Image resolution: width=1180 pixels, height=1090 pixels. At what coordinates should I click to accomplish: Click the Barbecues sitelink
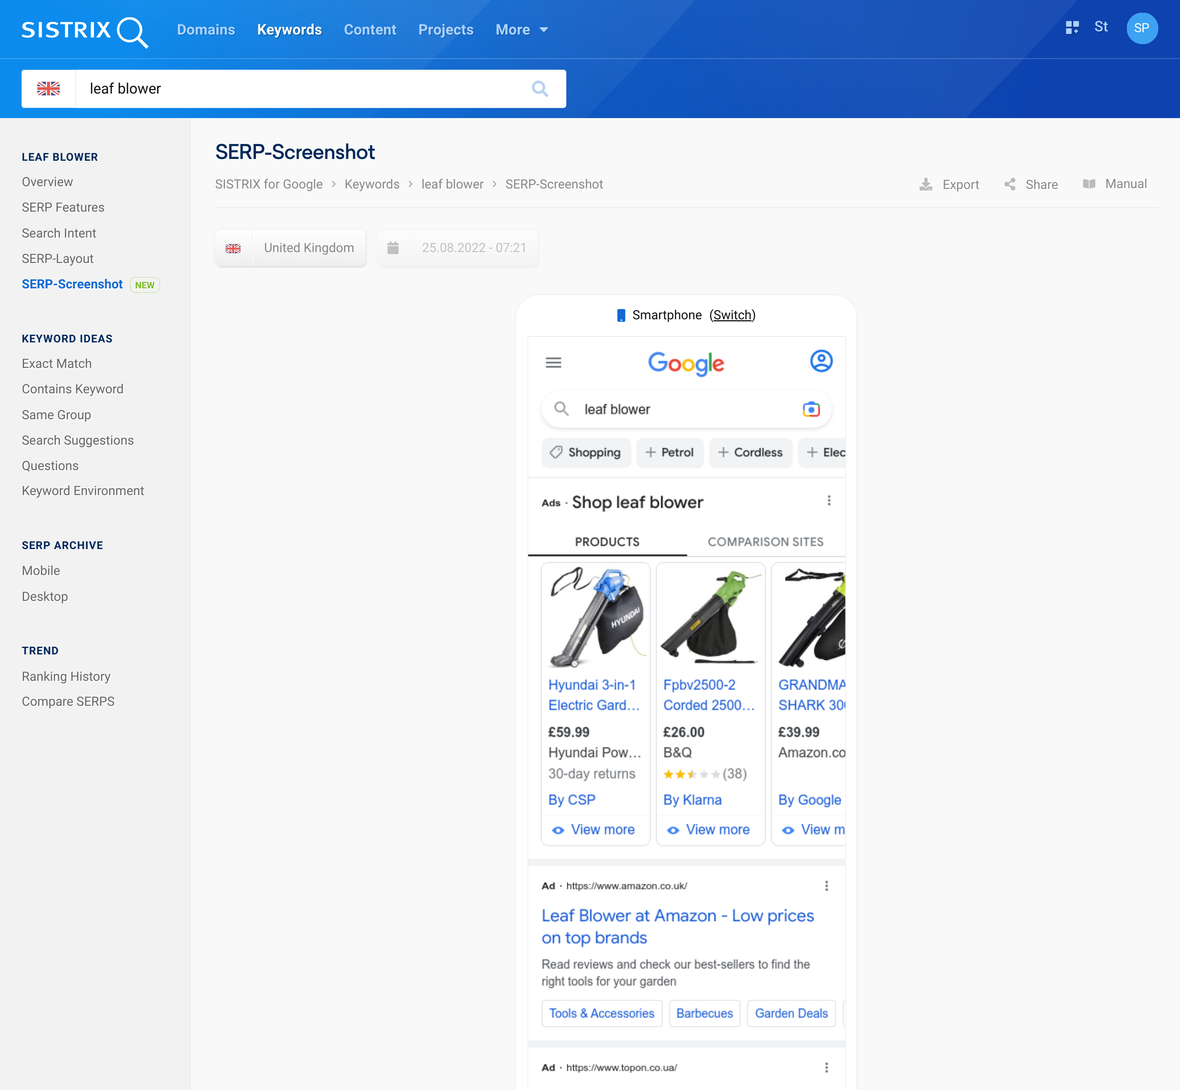(704, 1013)
